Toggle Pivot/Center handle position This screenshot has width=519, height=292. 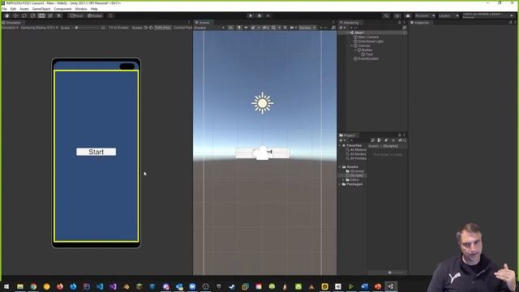coord(76,15)
